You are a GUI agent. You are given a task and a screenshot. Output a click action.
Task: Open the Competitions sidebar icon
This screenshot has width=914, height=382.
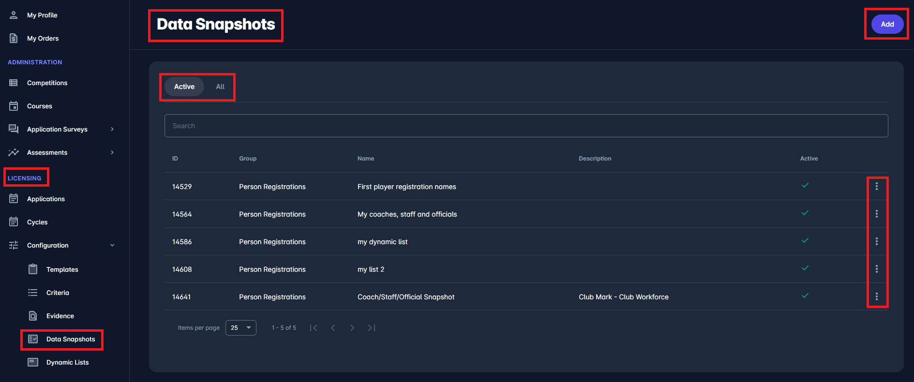(14, 83)
